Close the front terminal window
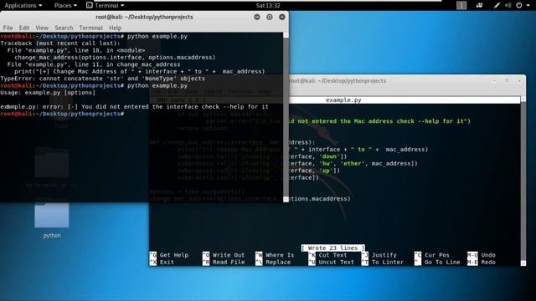Image resolution: width=536 pixels, height=301 pixels. point(282,17)
